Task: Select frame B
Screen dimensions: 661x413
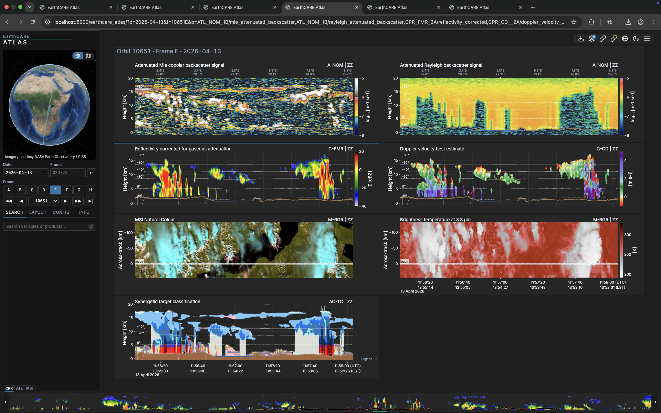Action: click(20, 190)
